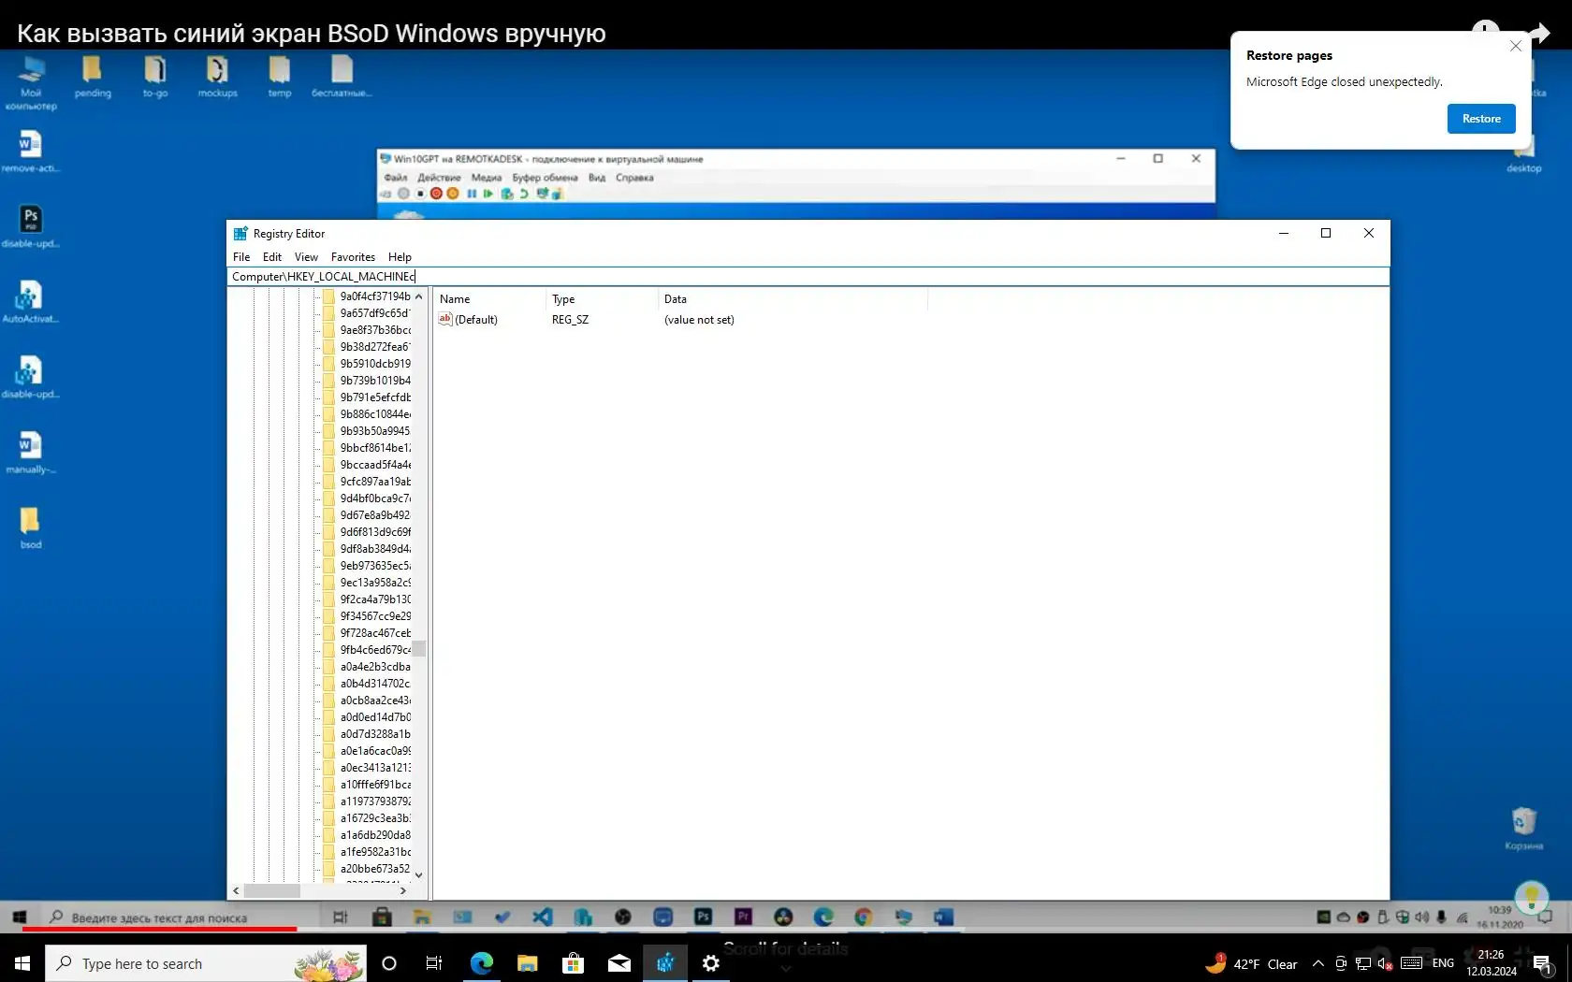
Task: Select the Мой компьютер desktop icon
Action: [31, 82]
